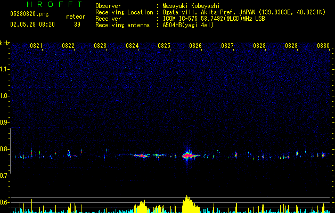Click the 0824 time marker
Screen dimensions: 335x213
132,46
